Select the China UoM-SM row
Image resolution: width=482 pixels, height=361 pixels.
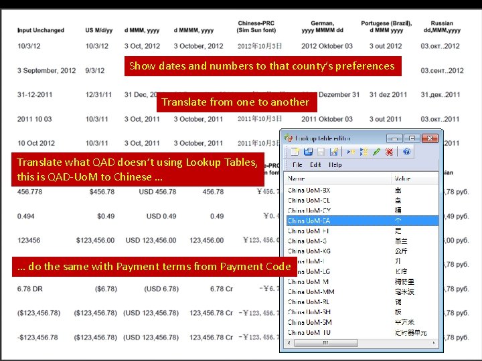point(362,322)
